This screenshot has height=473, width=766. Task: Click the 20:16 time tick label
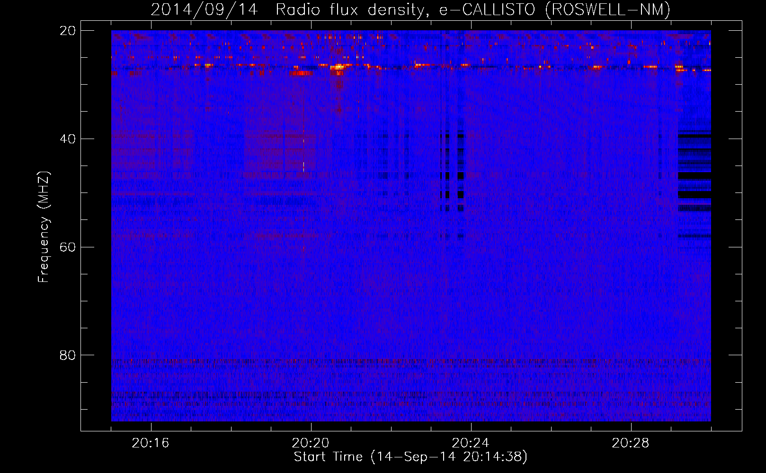(151, 443)
